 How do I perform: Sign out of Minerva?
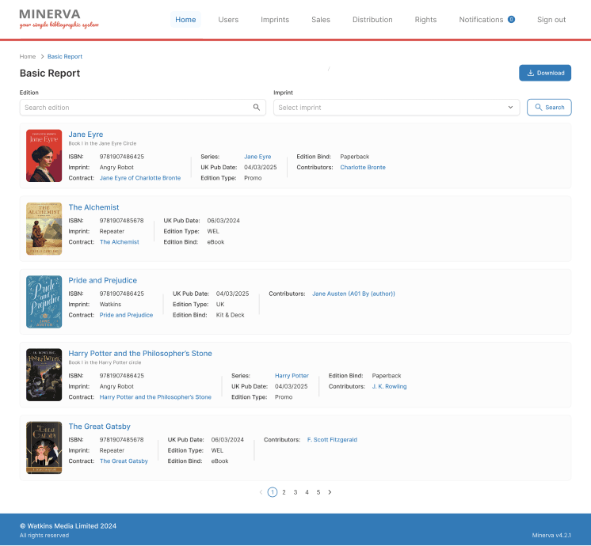coord(551,20)
